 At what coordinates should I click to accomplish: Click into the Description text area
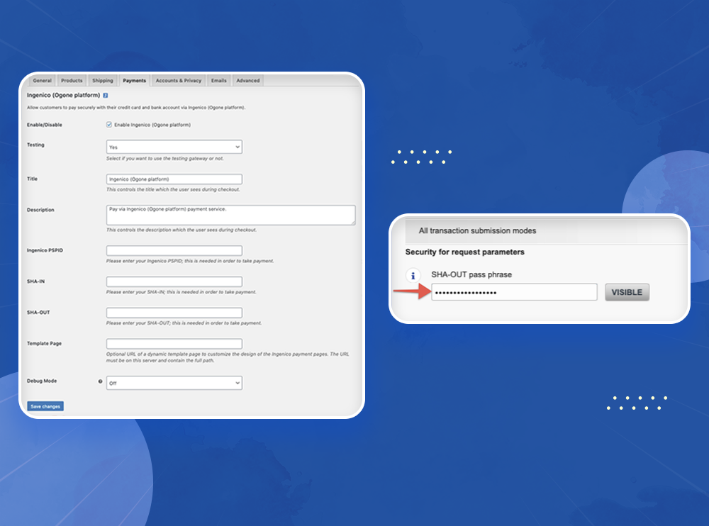(230, 215)
